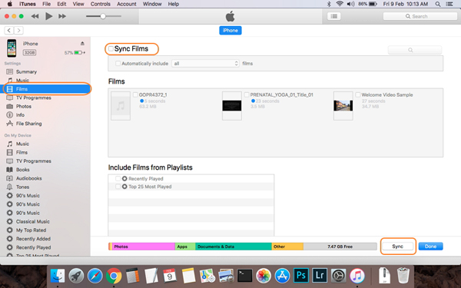461x288 pixels.
Task: Open the Window menu
Action: click(152, 4)
